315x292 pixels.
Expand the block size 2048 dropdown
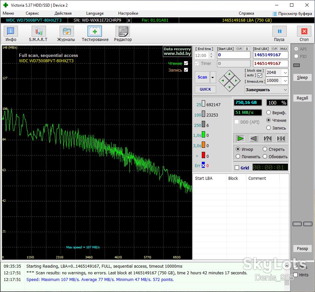coord(285,73)
